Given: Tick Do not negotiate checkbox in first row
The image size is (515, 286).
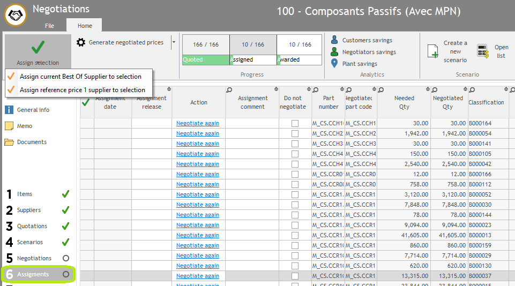Looking at the screenshot, I should pos(295,123).
